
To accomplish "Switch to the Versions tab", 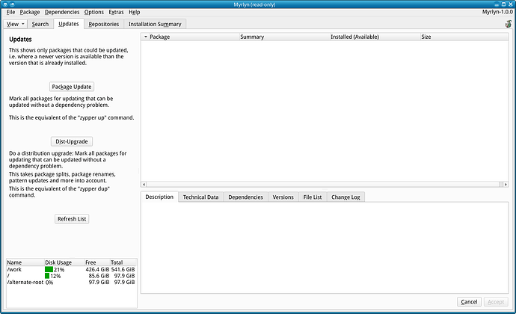I will [283, 197].
